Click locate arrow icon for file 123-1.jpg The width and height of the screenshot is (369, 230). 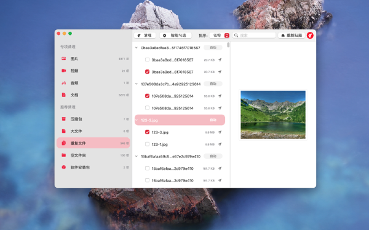tap(220, 144)
